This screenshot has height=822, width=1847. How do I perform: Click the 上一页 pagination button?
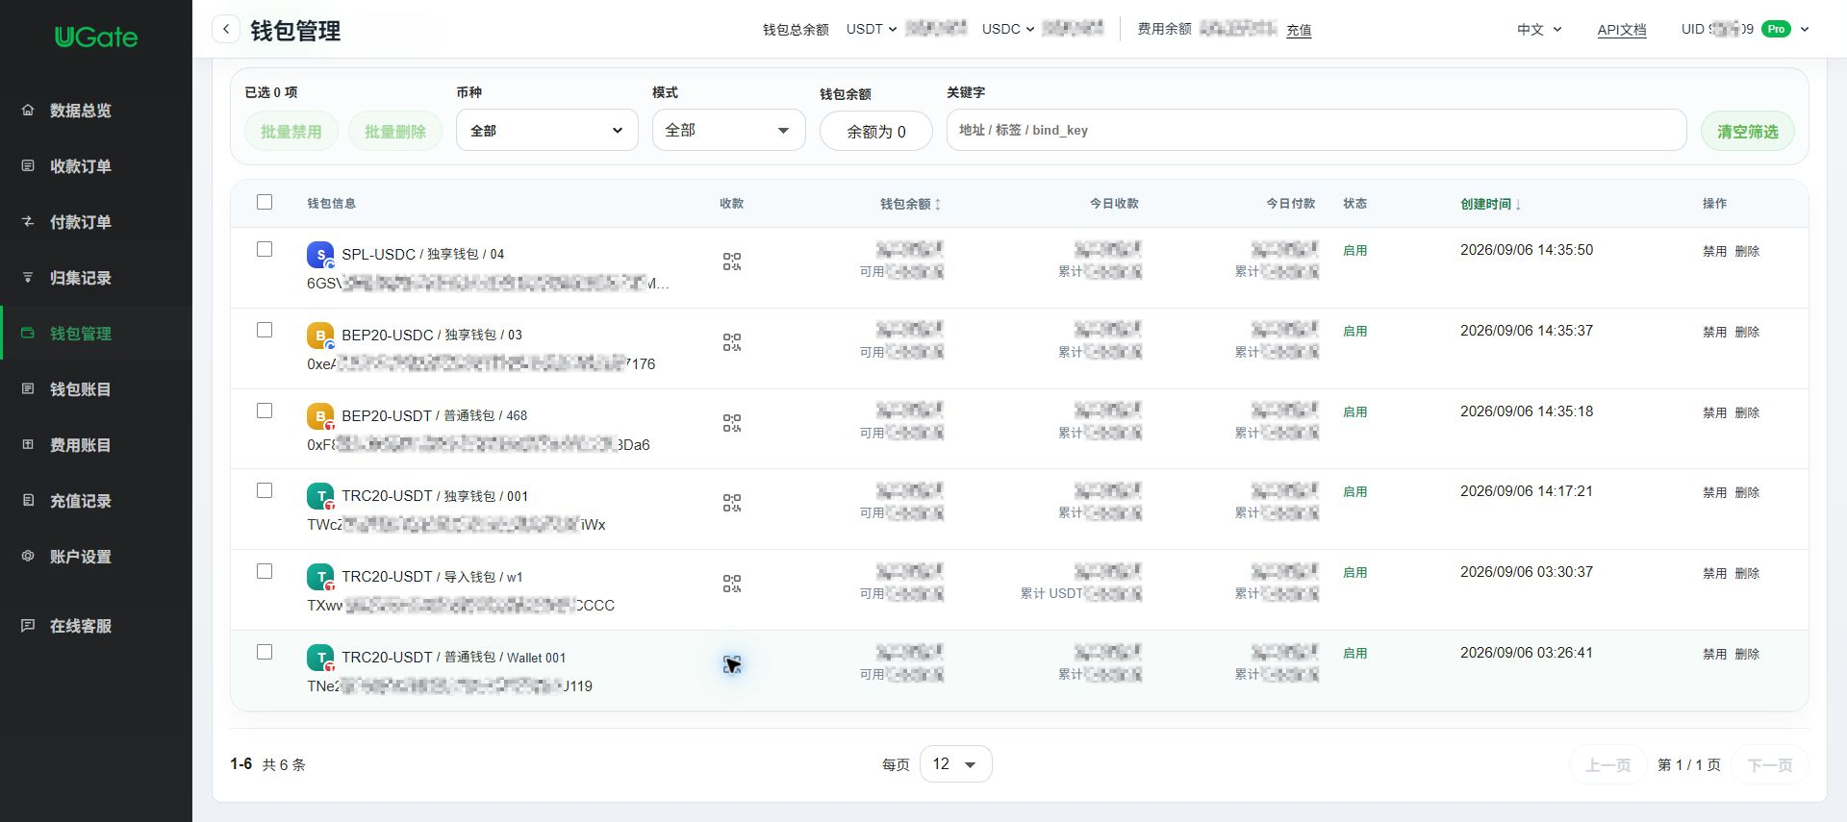1607,764
